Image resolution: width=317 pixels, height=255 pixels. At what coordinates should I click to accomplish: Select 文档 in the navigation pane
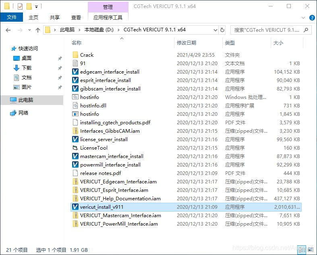click(27, 78)
